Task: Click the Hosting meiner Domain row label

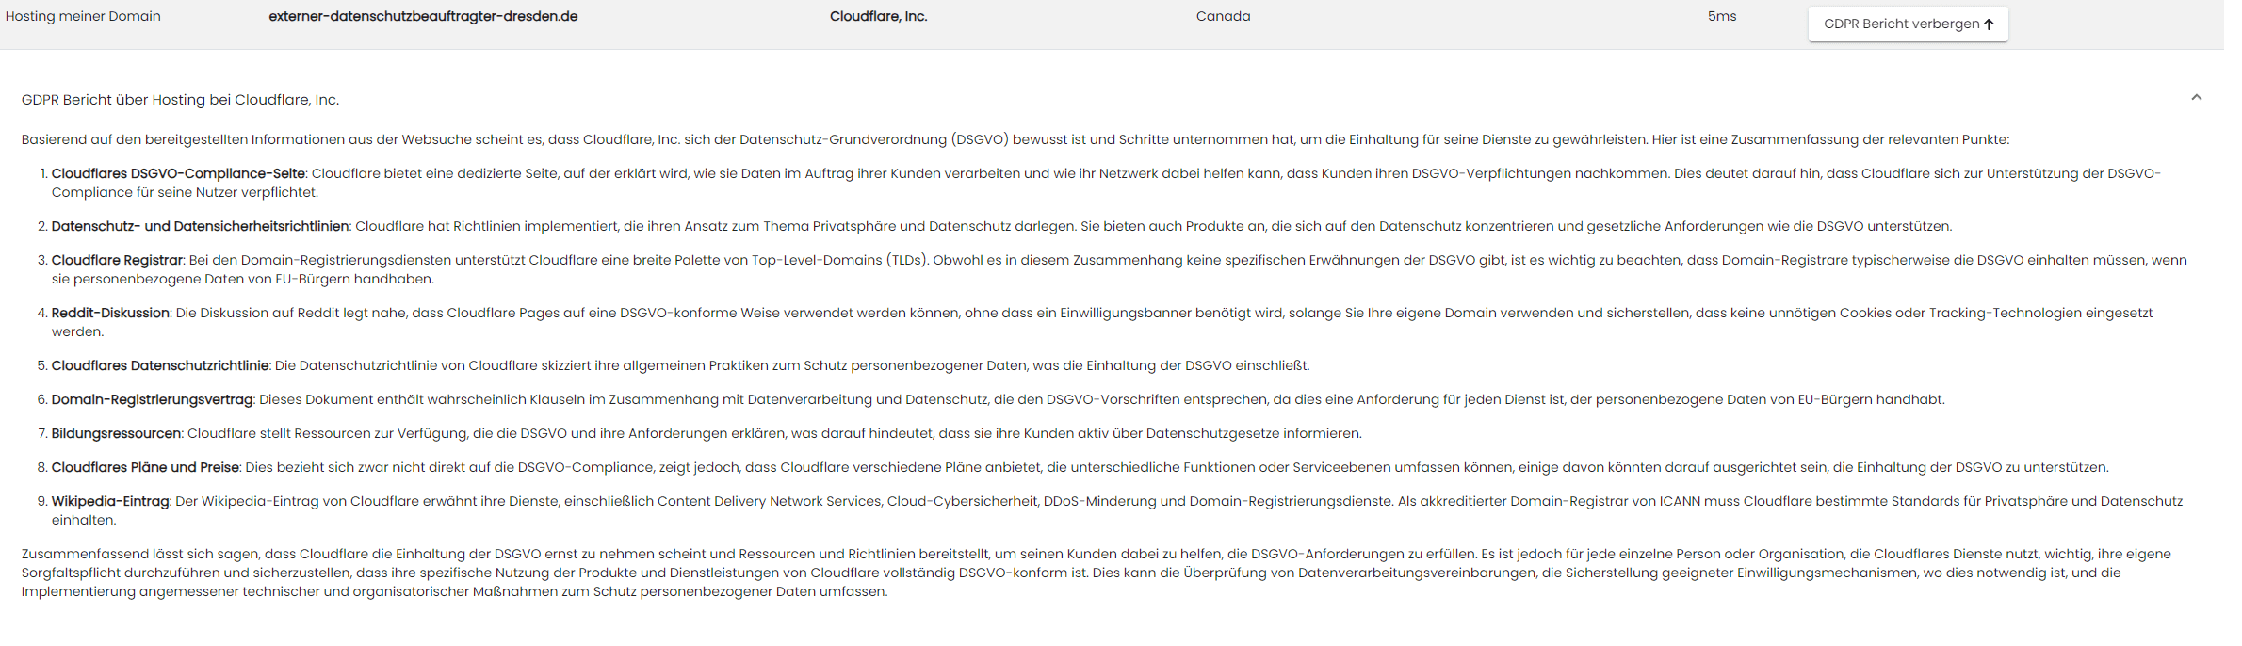Action: [x=83, y=17]
